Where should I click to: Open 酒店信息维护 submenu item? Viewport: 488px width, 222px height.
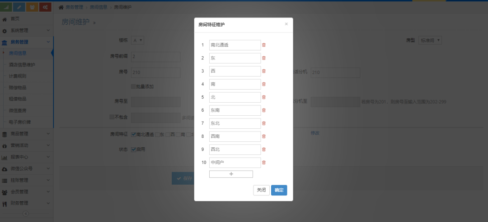(22, 65)
